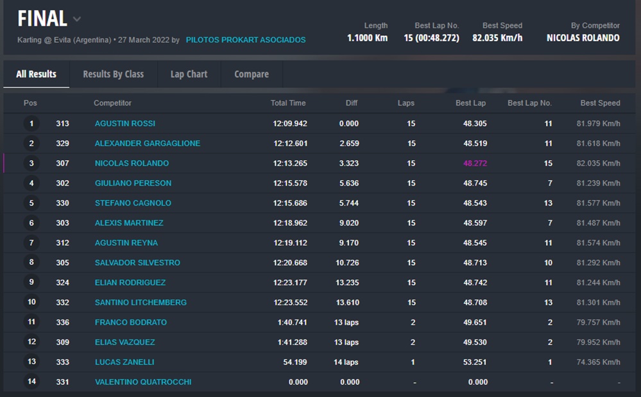The height and width of the screenshot is (397, 641).
Task: Click NICOLAS ROLANDO under By Competitor header
Action: click(x=583, y=38)
